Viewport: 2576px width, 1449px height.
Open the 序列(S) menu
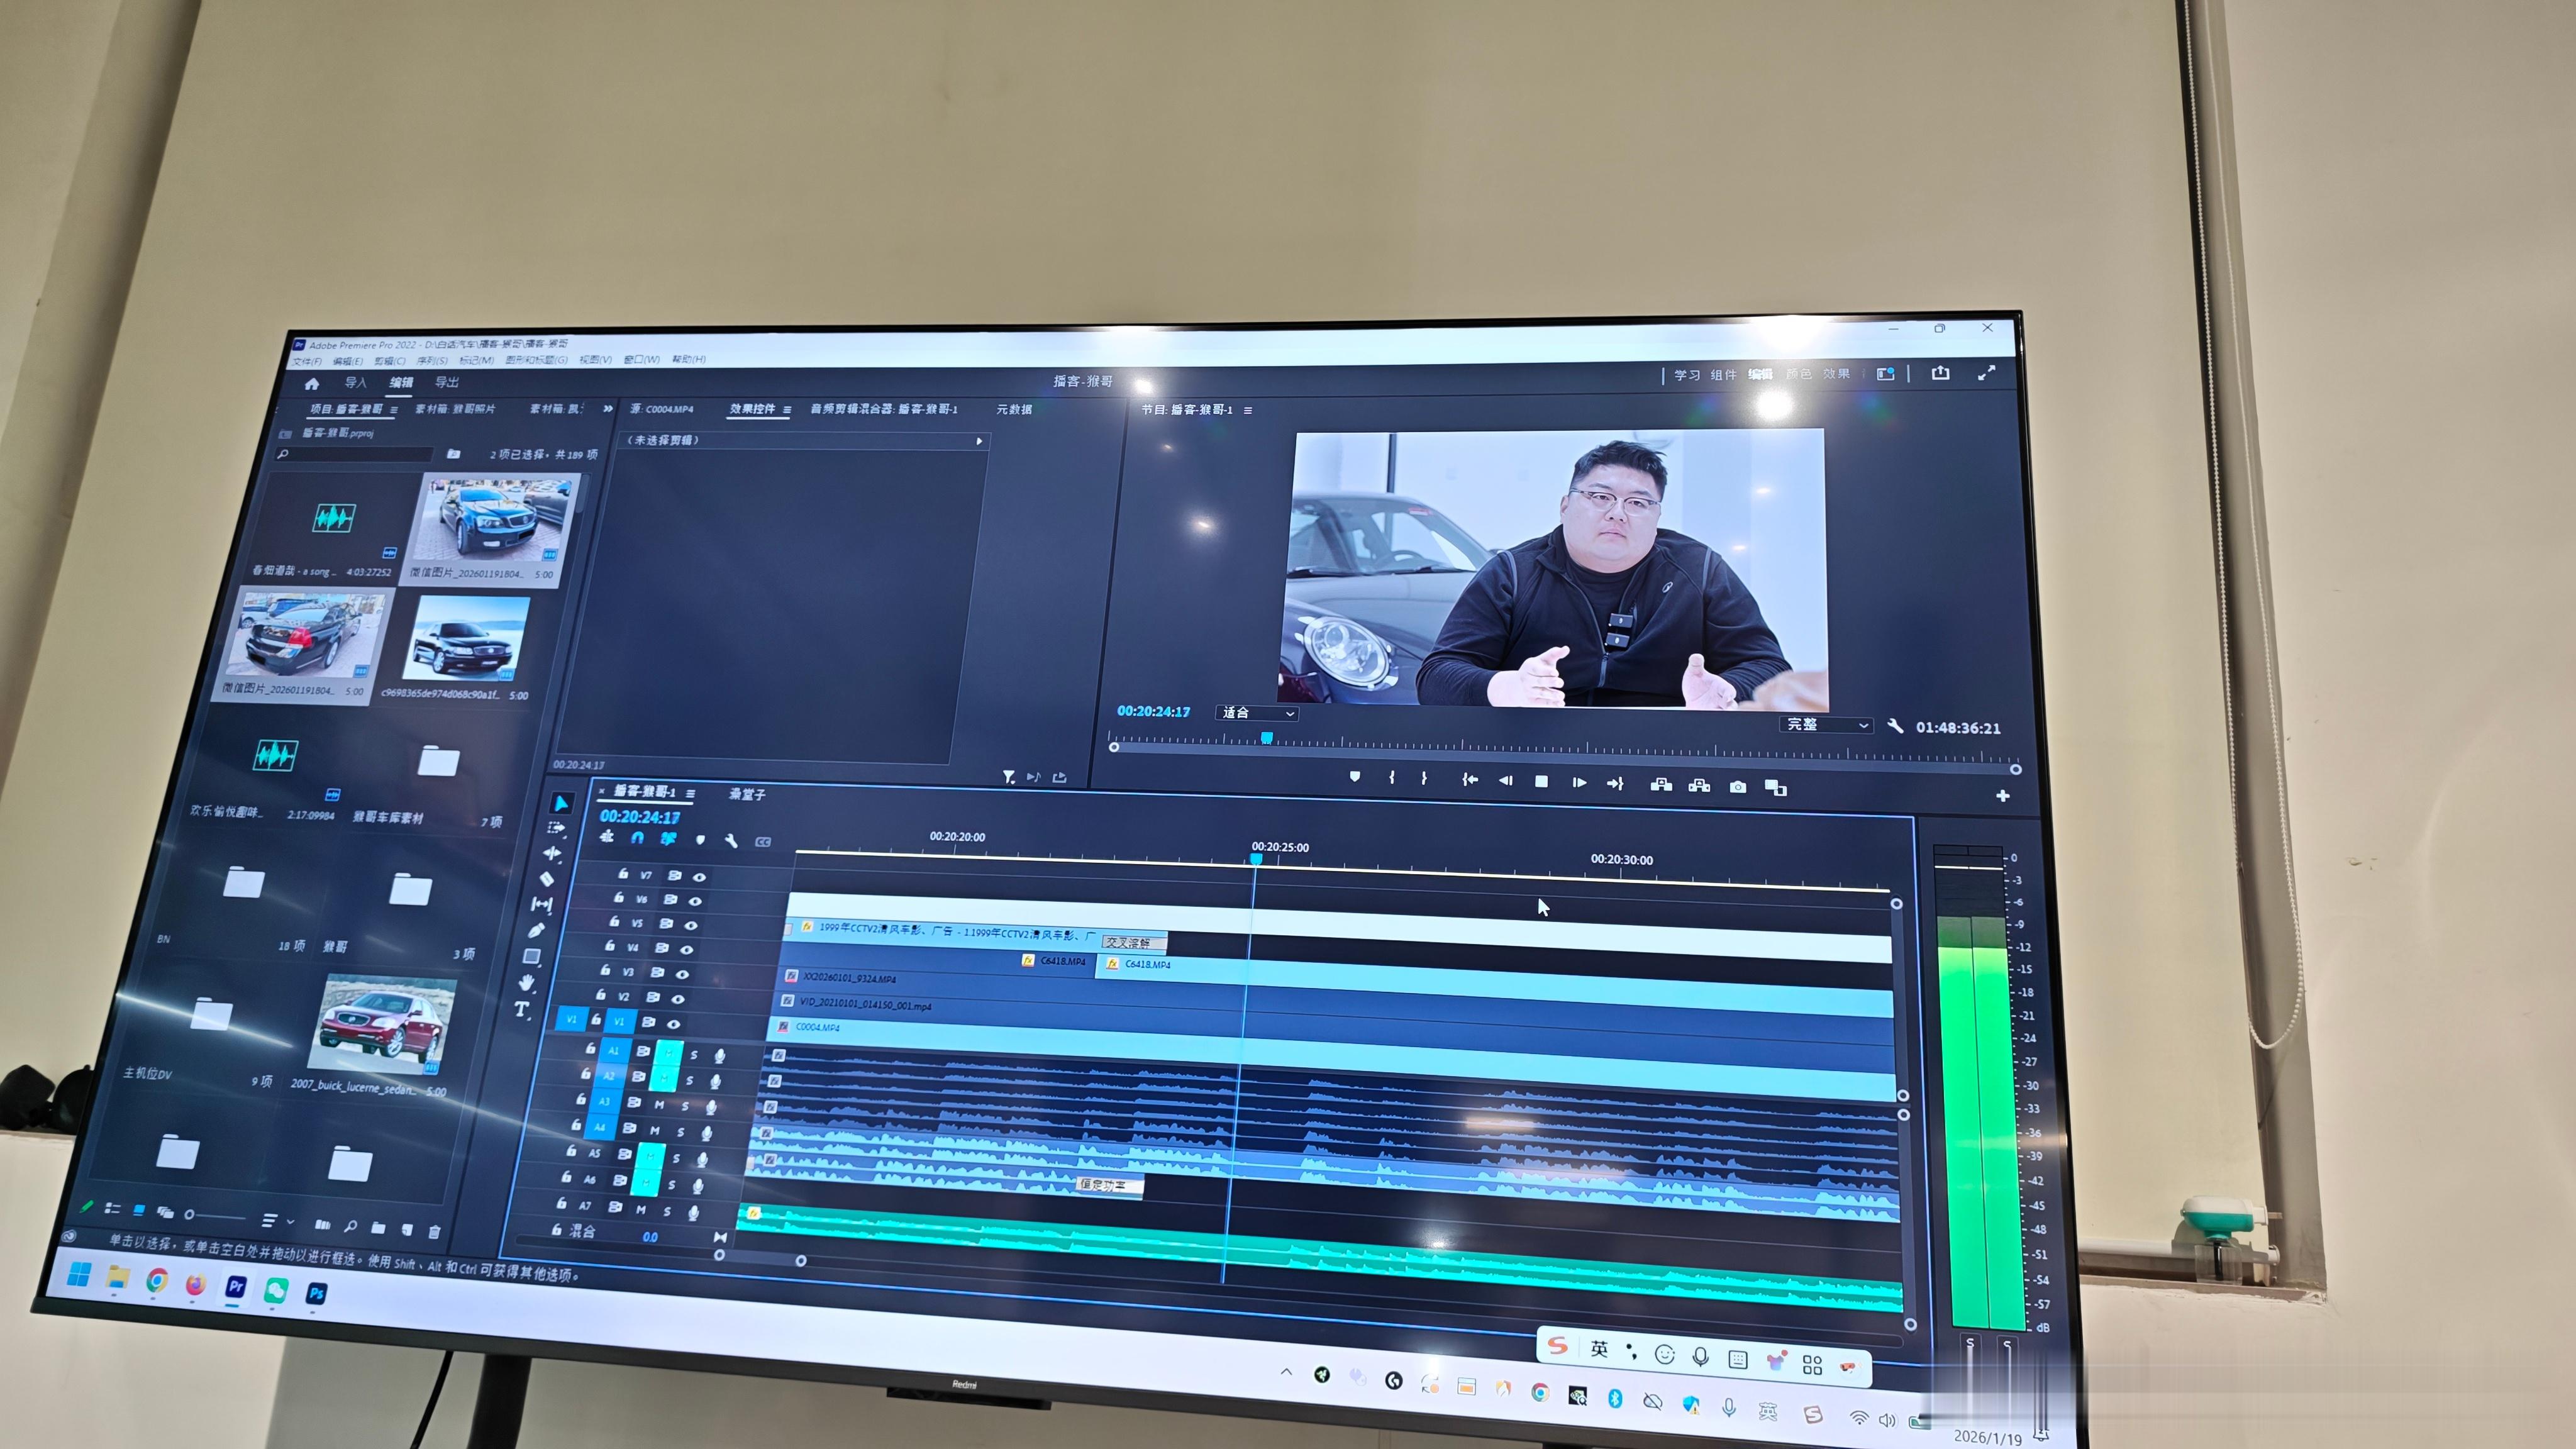432,361
